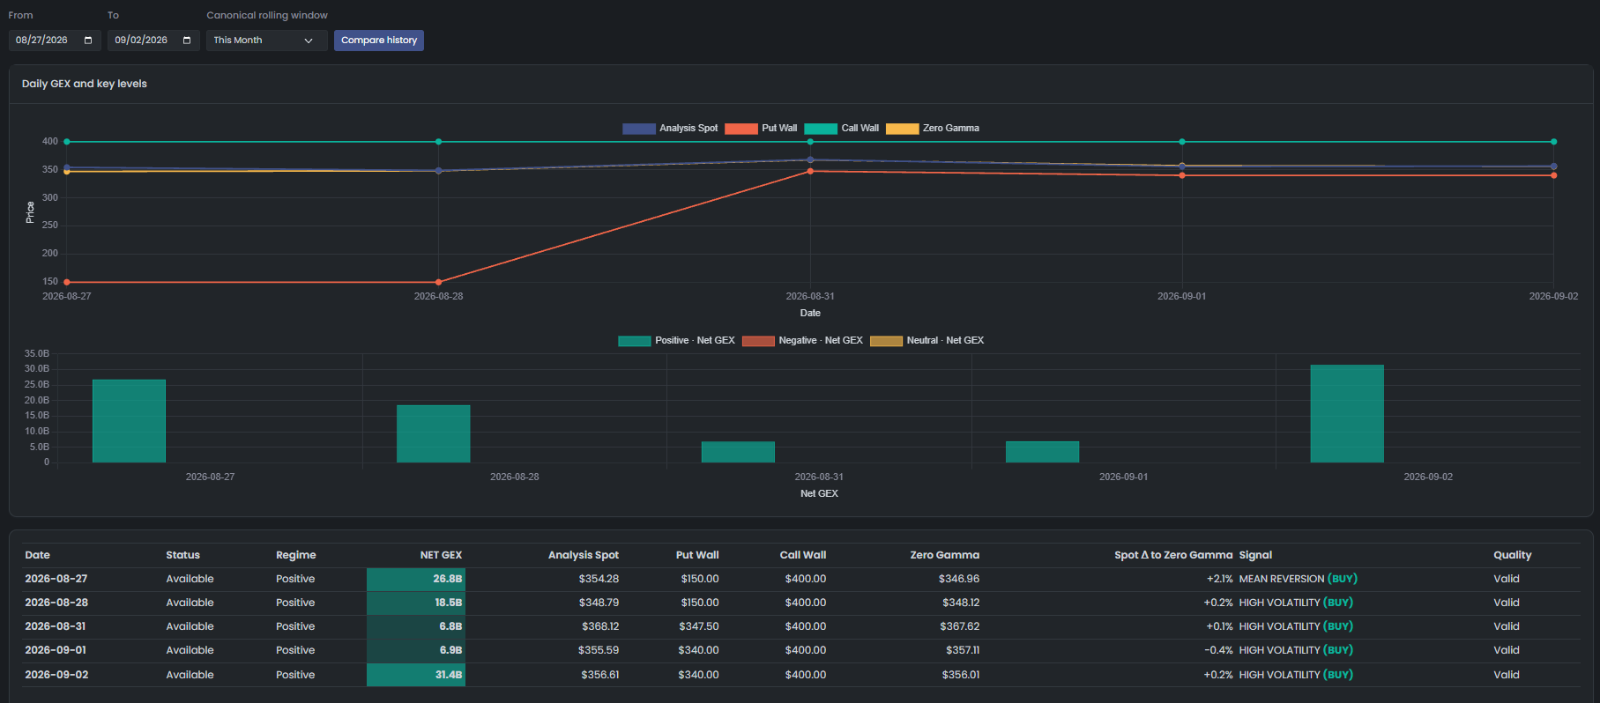Toggle the Zero Gamma legend swatch
1600x703 pixels.
[x=902, y=129]
